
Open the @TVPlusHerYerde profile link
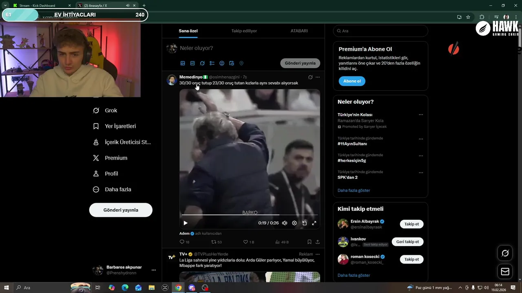click(211, 254)
